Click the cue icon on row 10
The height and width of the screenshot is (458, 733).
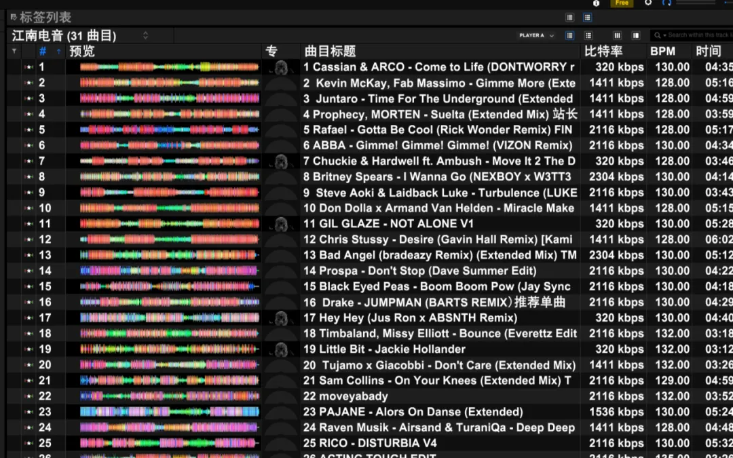click(x=29, y=208)
